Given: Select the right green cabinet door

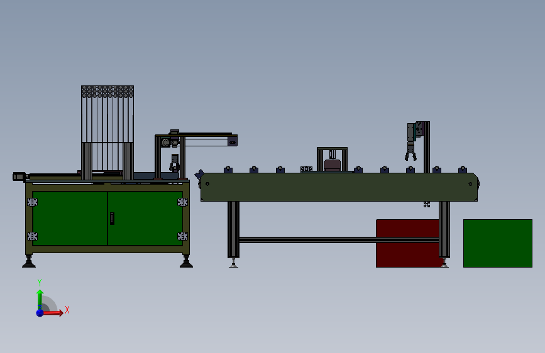Looking at the screenshot, I should [145, 218].
